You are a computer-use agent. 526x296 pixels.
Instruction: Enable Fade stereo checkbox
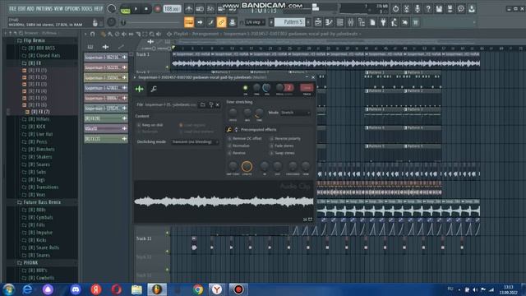coord(272,146)
